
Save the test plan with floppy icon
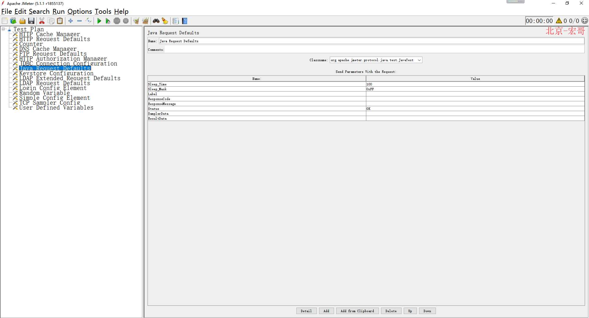(31, 21)
